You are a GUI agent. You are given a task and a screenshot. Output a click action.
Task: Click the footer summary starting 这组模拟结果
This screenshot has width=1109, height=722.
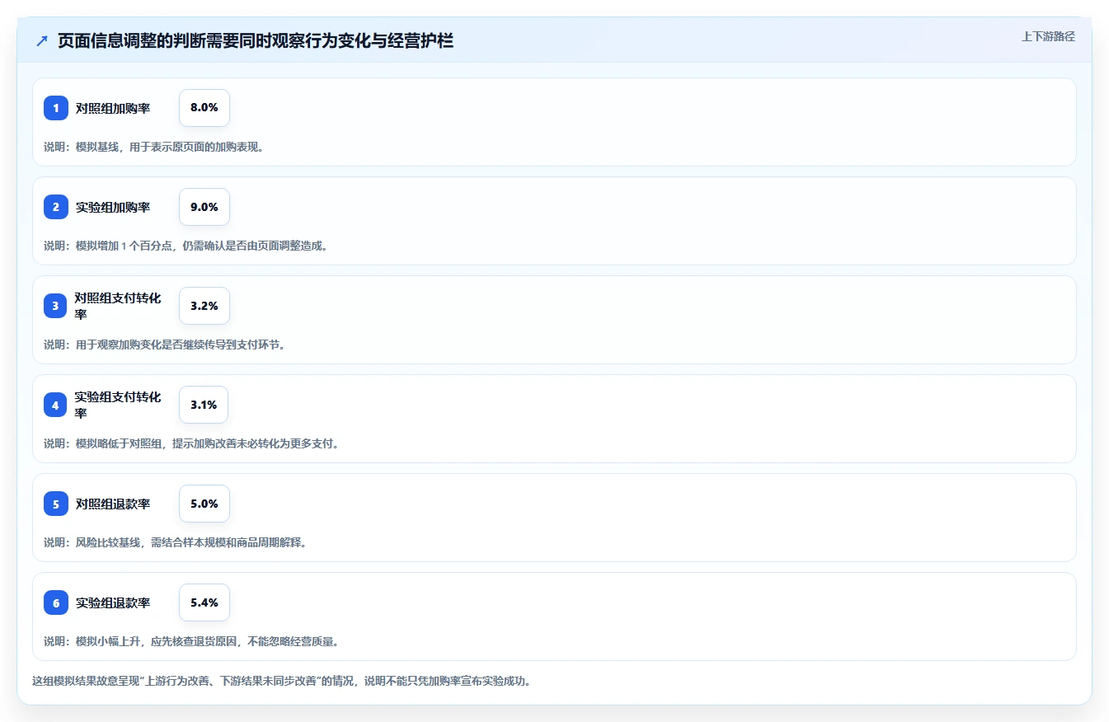[281, 681]
